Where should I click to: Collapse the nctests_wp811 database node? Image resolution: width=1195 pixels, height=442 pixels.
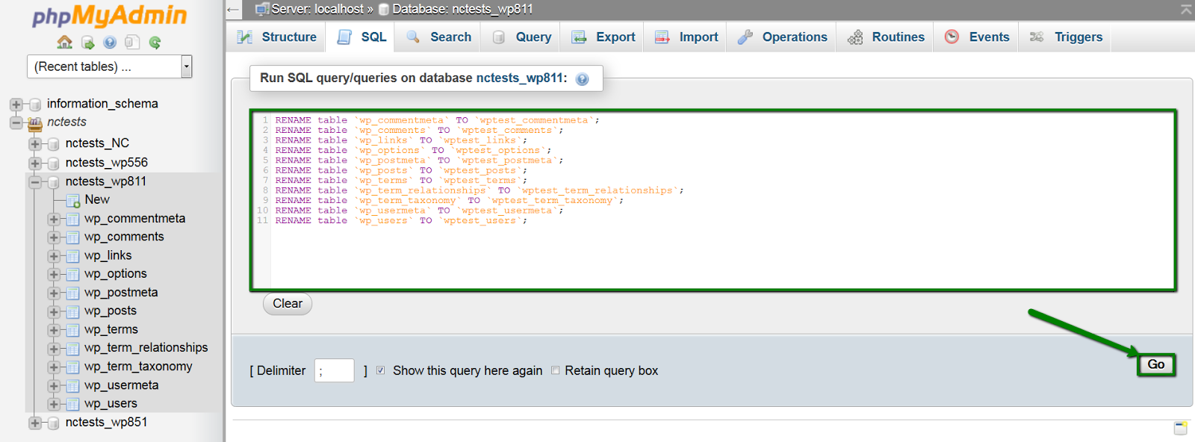(x=34, y=181)
